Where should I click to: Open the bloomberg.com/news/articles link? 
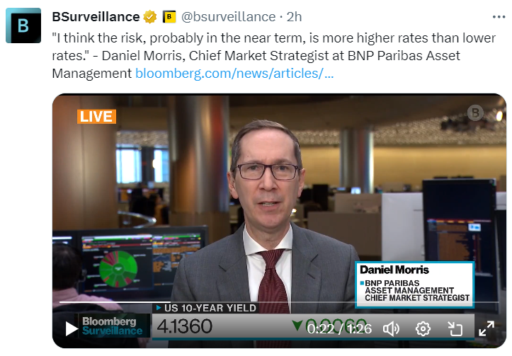tap(234, 74)
